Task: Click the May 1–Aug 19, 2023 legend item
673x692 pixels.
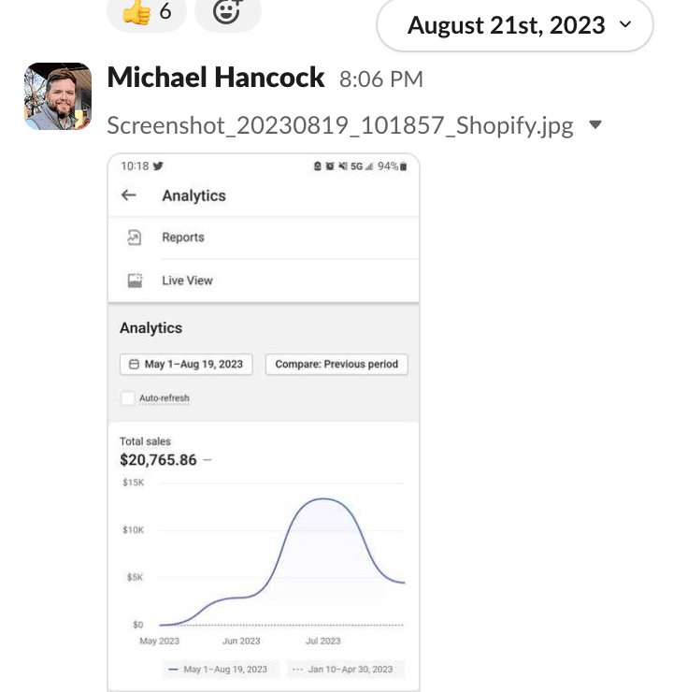Action: (x=217, y=669)
